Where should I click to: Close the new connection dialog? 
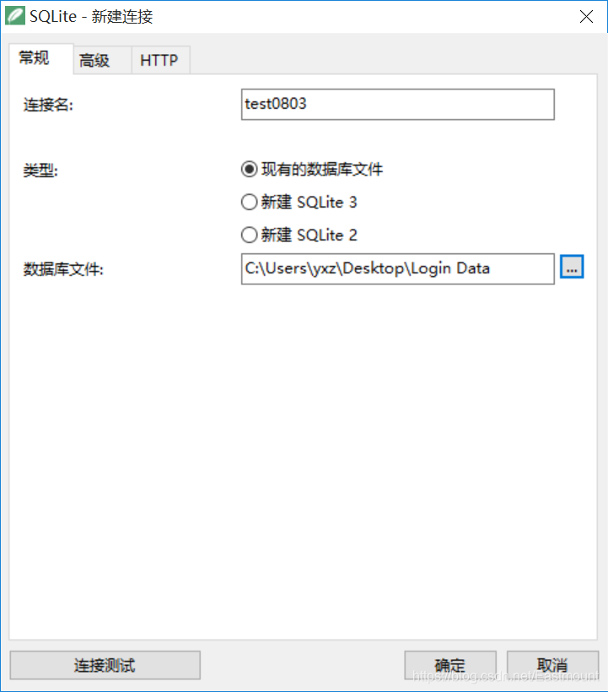[x=586, y=17]
